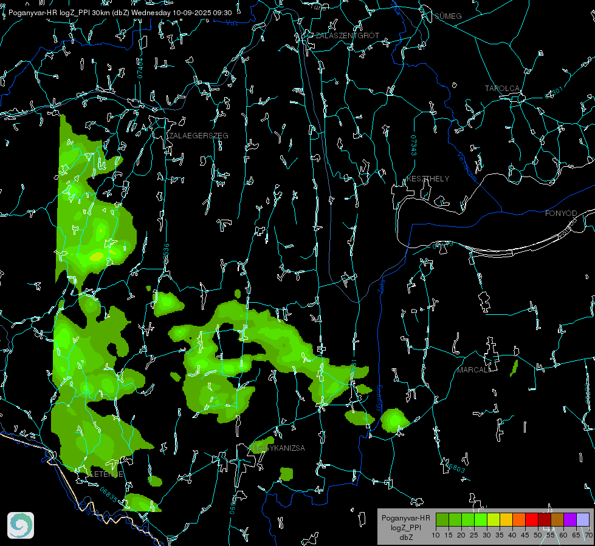The height and width of the screenshot is (546, 595).
Task: Click the 07343 road number label
Action: click(413, 146)
